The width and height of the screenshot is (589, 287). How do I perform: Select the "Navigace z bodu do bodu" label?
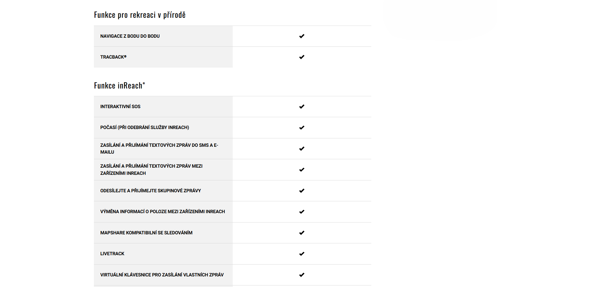point(130,36)
